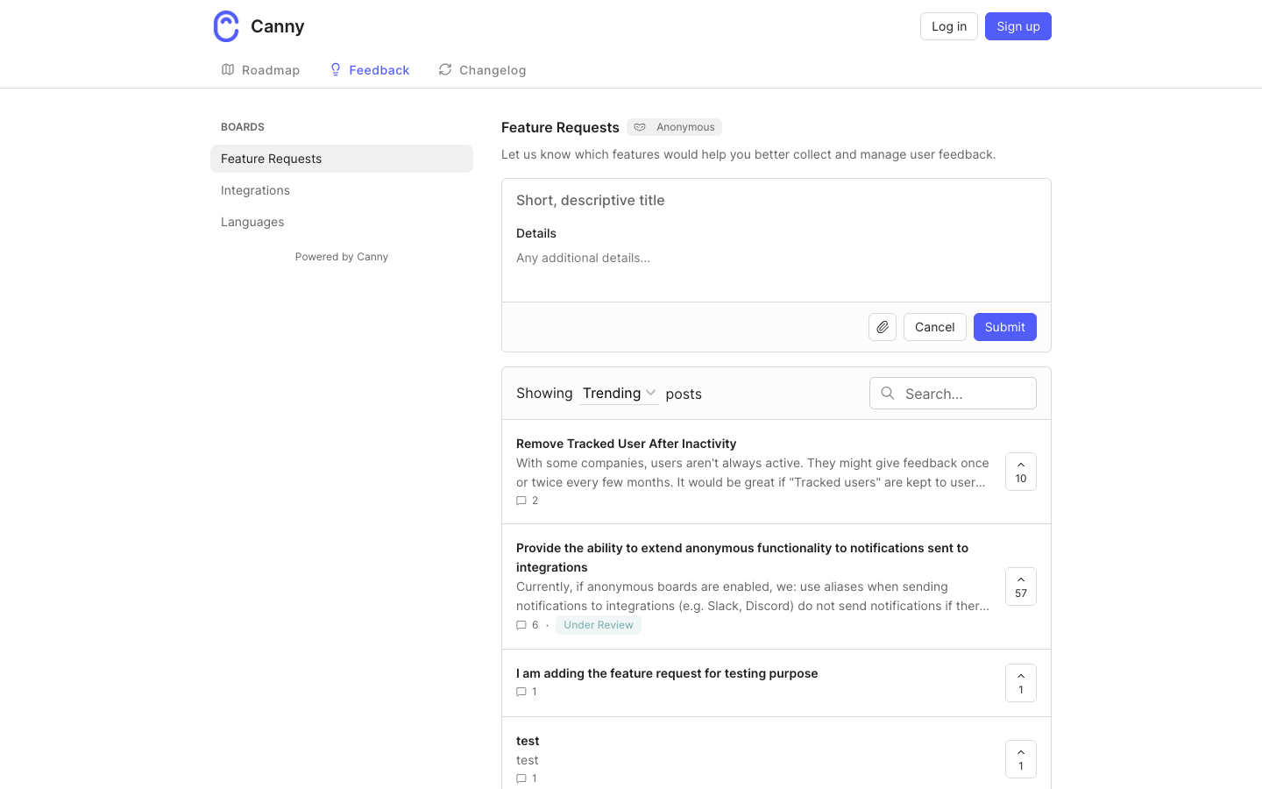Screen dimensions: 1262x789
Task: Upvote the post with 57 votes
Action: pos(1021,586)
